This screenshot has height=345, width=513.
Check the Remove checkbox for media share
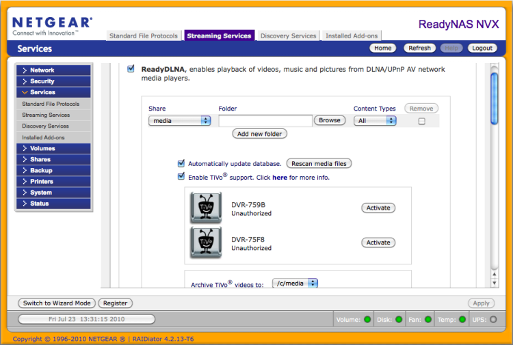(x=422, y=121)
